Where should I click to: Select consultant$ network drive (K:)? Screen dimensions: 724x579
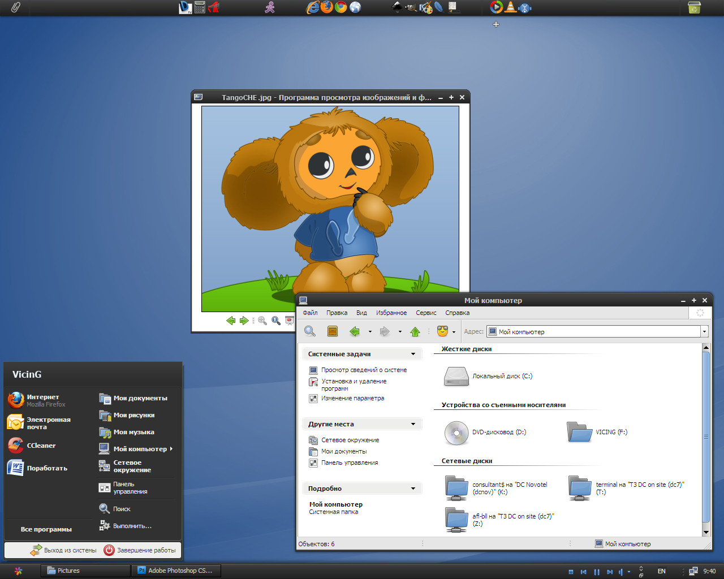point(497,488)
